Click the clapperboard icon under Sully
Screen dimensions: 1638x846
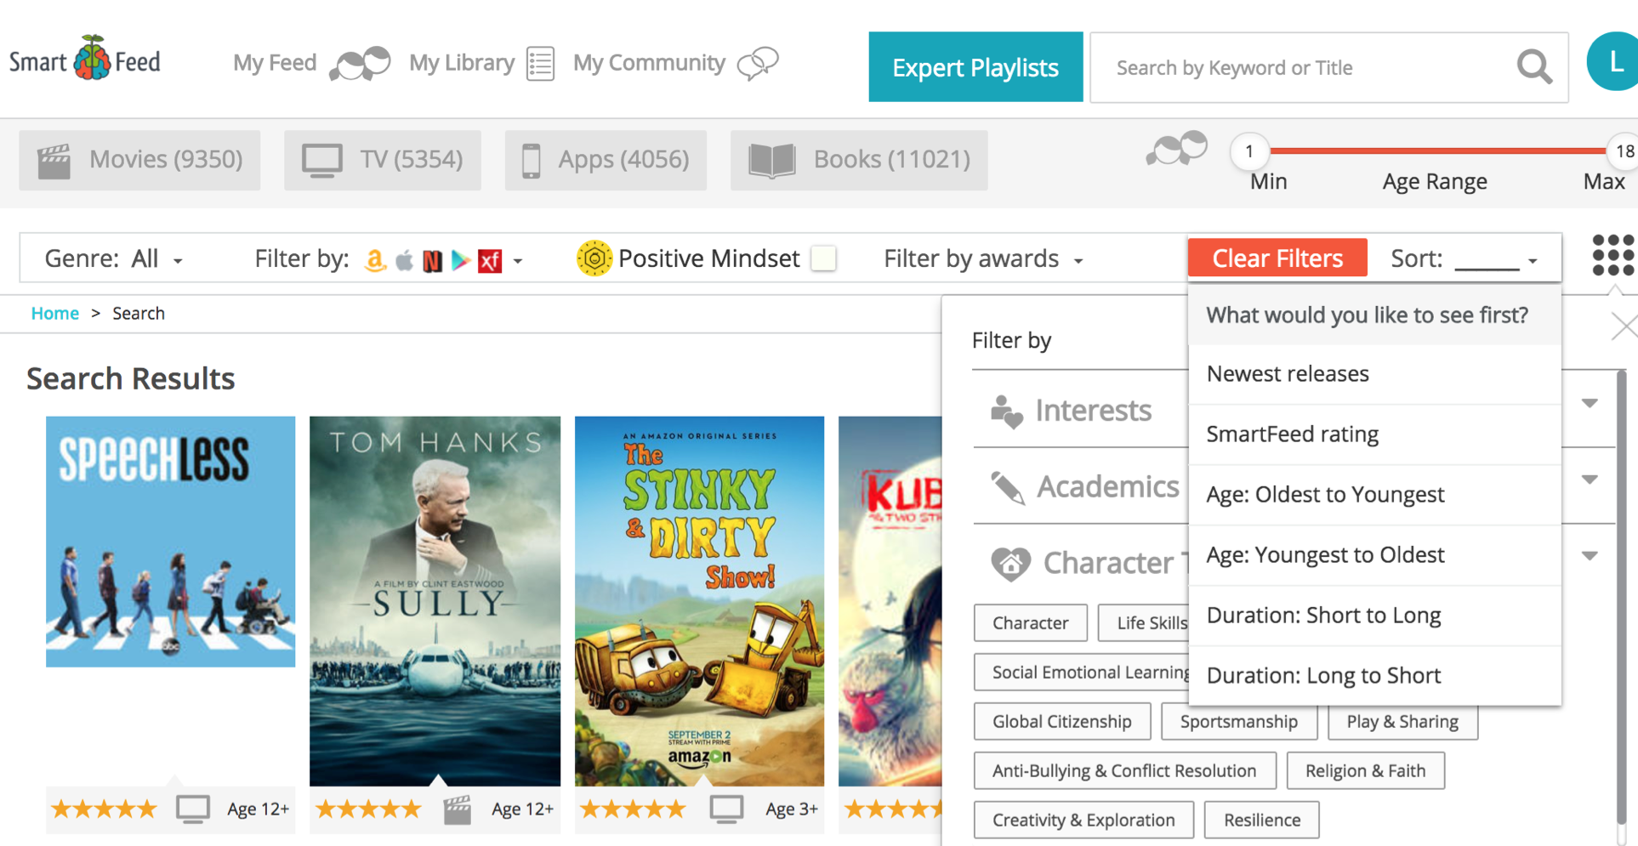coord(458,809)
